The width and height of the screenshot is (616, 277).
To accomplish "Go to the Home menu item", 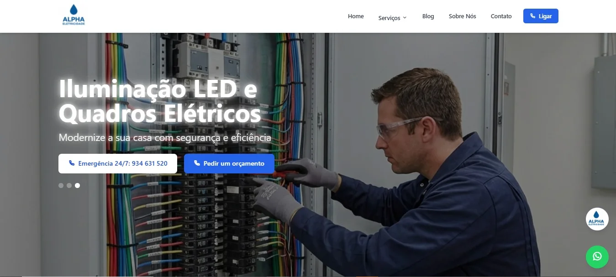I will (356, 16).
